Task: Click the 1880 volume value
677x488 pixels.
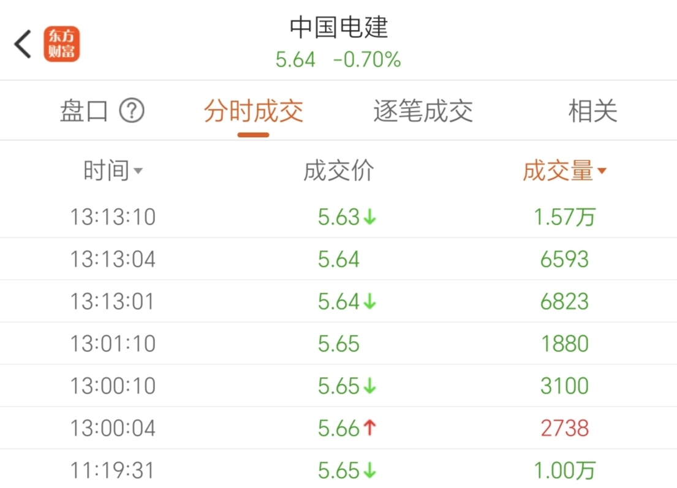Action: 565,343
